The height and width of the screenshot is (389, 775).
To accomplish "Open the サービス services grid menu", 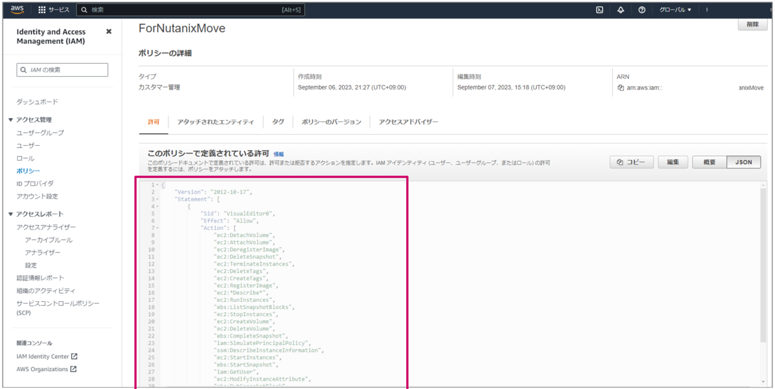I will click(x=54, y=10).
